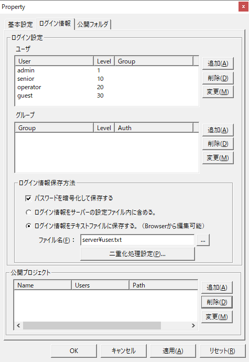Click the ファイル名 input field
Screen dimensions: 249x362
(x=137, y=240)
